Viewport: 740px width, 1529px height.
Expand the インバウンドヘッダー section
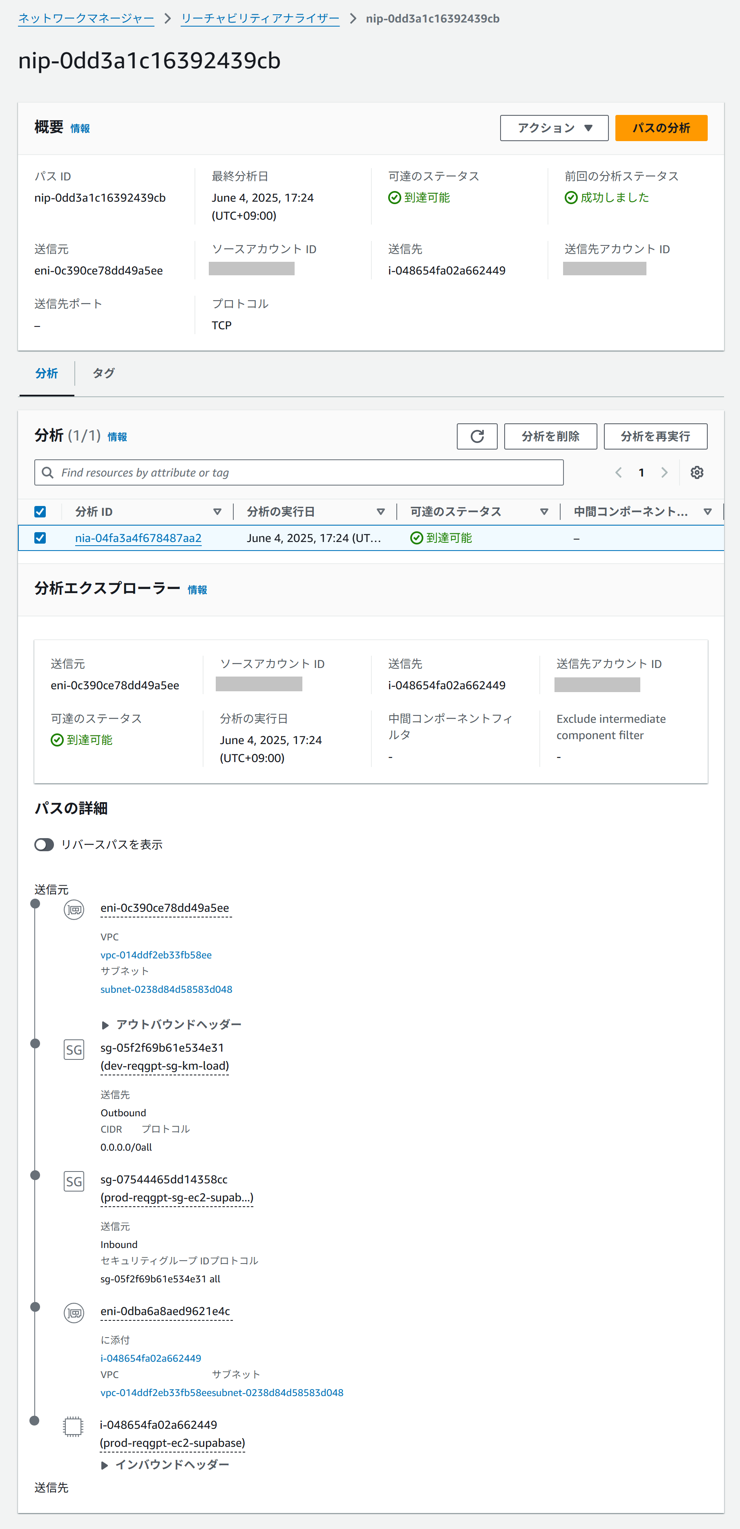click(x=165, y=1465)
